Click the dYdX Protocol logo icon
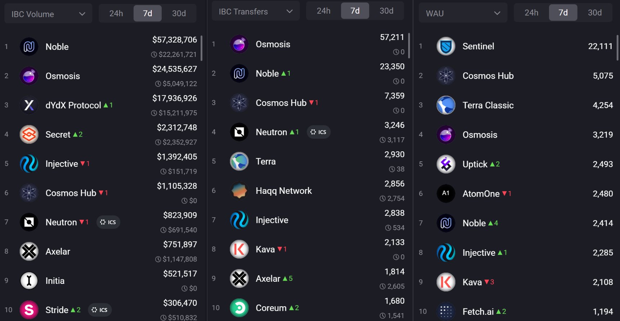Viewport: 620px width, 321px height. tap(29, 105)
